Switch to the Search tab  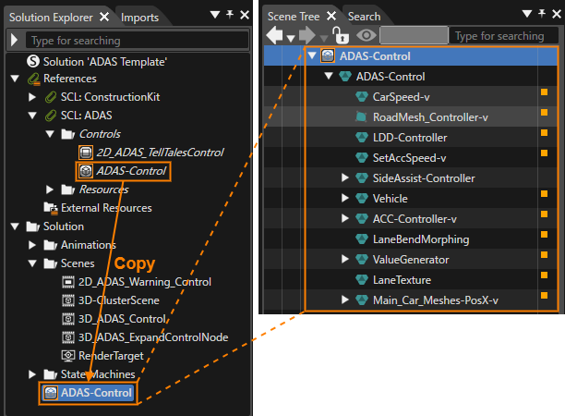point(365,17)
